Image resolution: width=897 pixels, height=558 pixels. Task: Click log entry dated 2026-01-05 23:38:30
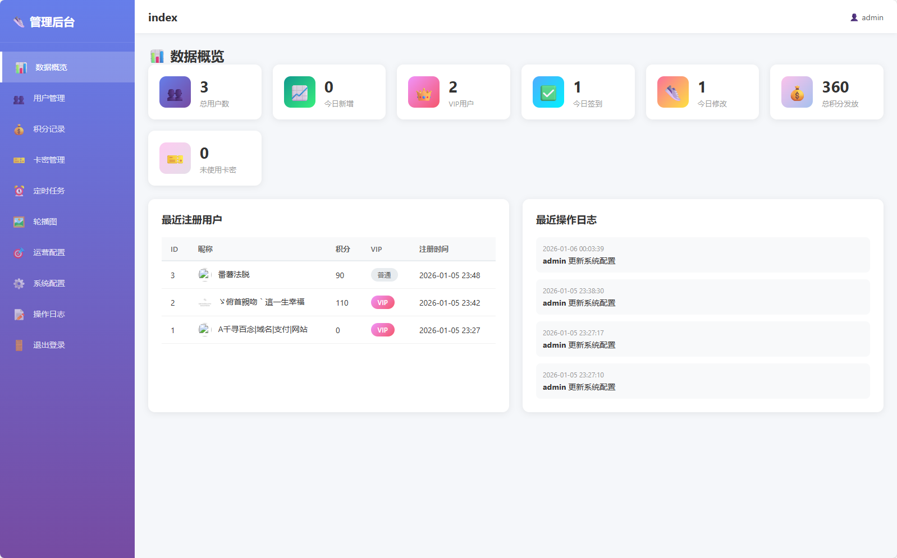pyautogui.click(x=703, y=297)
